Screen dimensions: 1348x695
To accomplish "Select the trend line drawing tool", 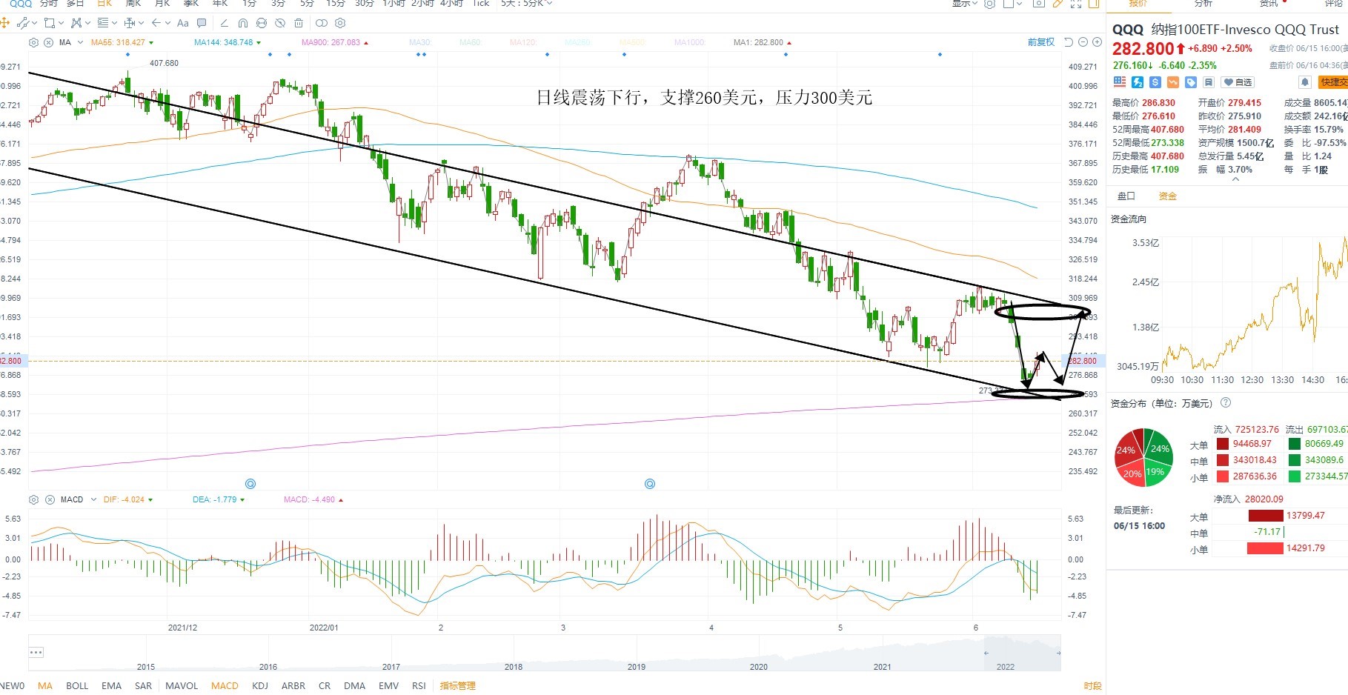I will tap(22, 23).
